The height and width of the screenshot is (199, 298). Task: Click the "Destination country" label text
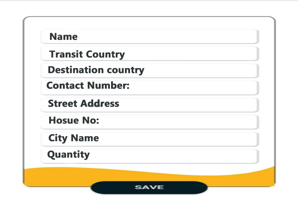coord(96,70)
